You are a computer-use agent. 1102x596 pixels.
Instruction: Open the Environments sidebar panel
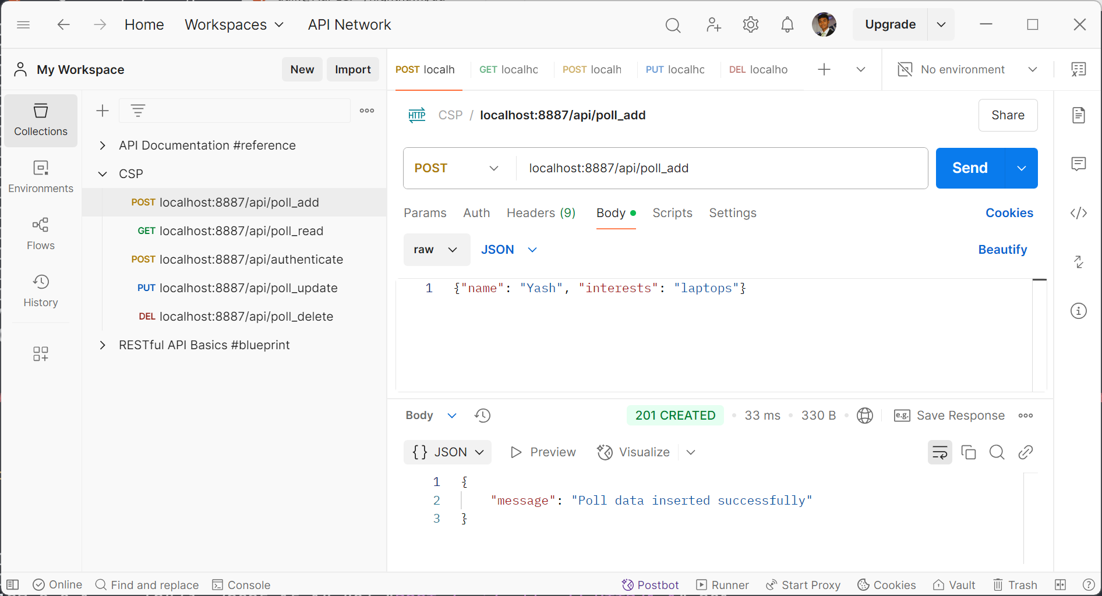click(x=41, y=177)
